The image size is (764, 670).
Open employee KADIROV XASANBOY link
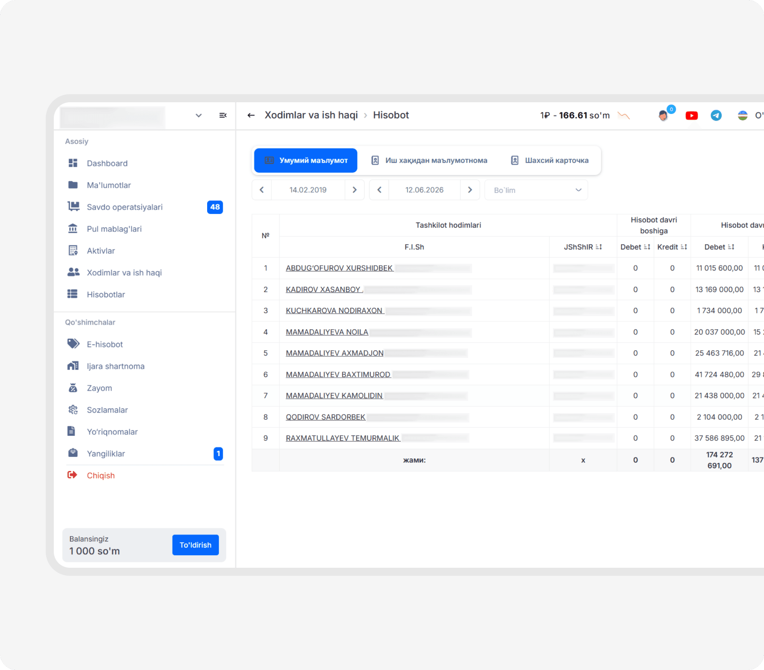pos(324,290)
